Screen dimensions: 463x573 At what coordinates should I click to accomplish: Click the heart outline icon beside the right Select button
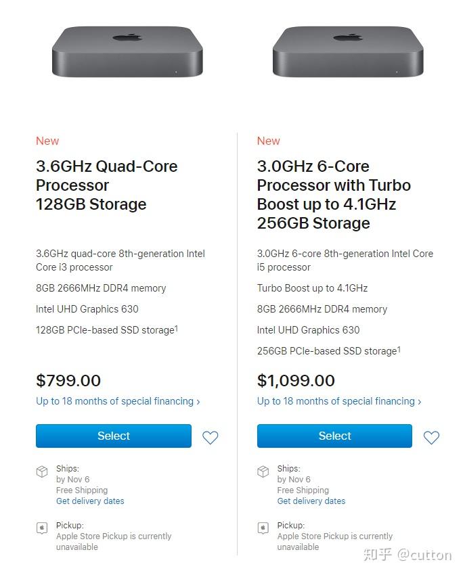[431, 438]
